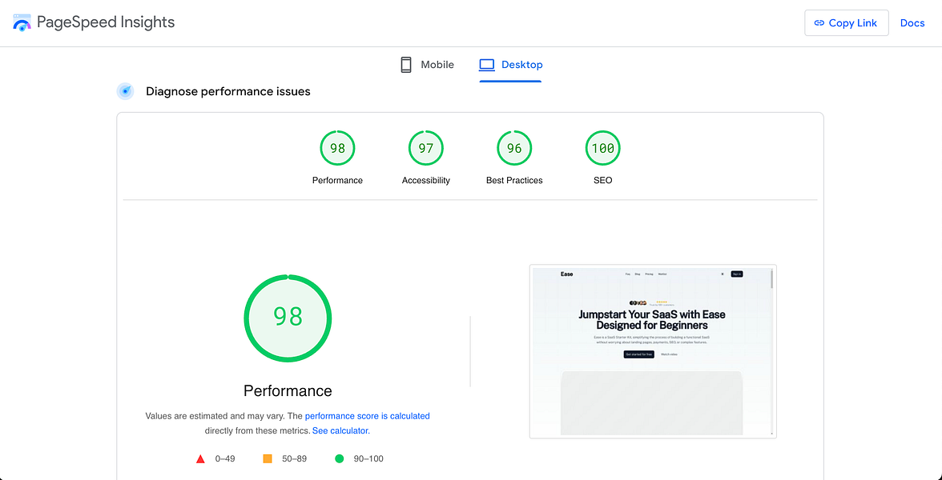The height and width of the screenshot is (480, 942).
Task: Click the link chain icon in Copy Link
Action: pyautogui.click(x=819, y=23)
